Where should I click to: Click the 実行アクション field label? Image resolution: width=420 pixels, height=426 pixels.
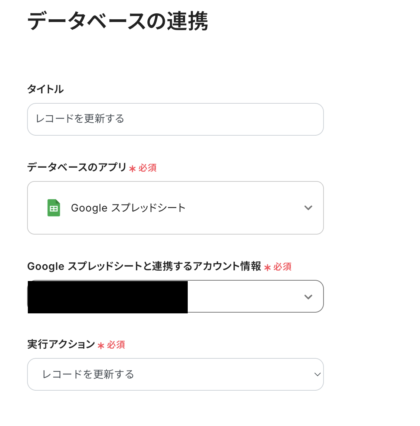[61, 344]
